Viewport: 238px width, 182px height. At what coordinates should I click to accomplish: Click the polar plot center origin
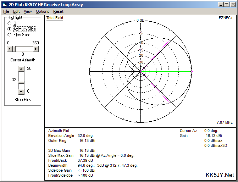[140, 71]
